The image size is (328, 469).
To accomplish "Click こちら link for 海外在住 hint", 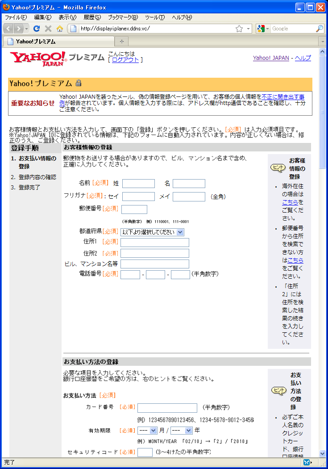I will pyautogui.click(x=290, y=202).
